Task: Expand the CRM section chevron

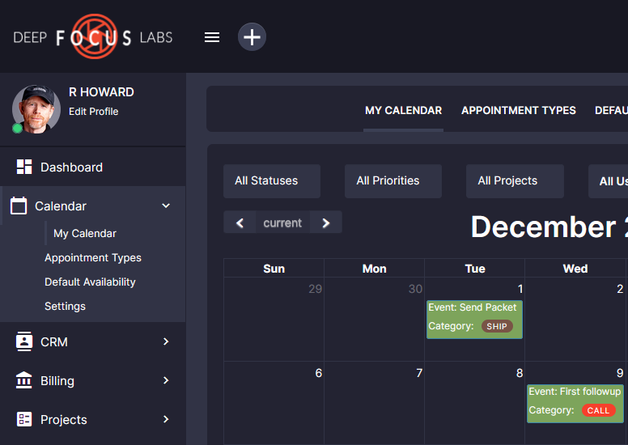Action: click(x=166, y=341)
